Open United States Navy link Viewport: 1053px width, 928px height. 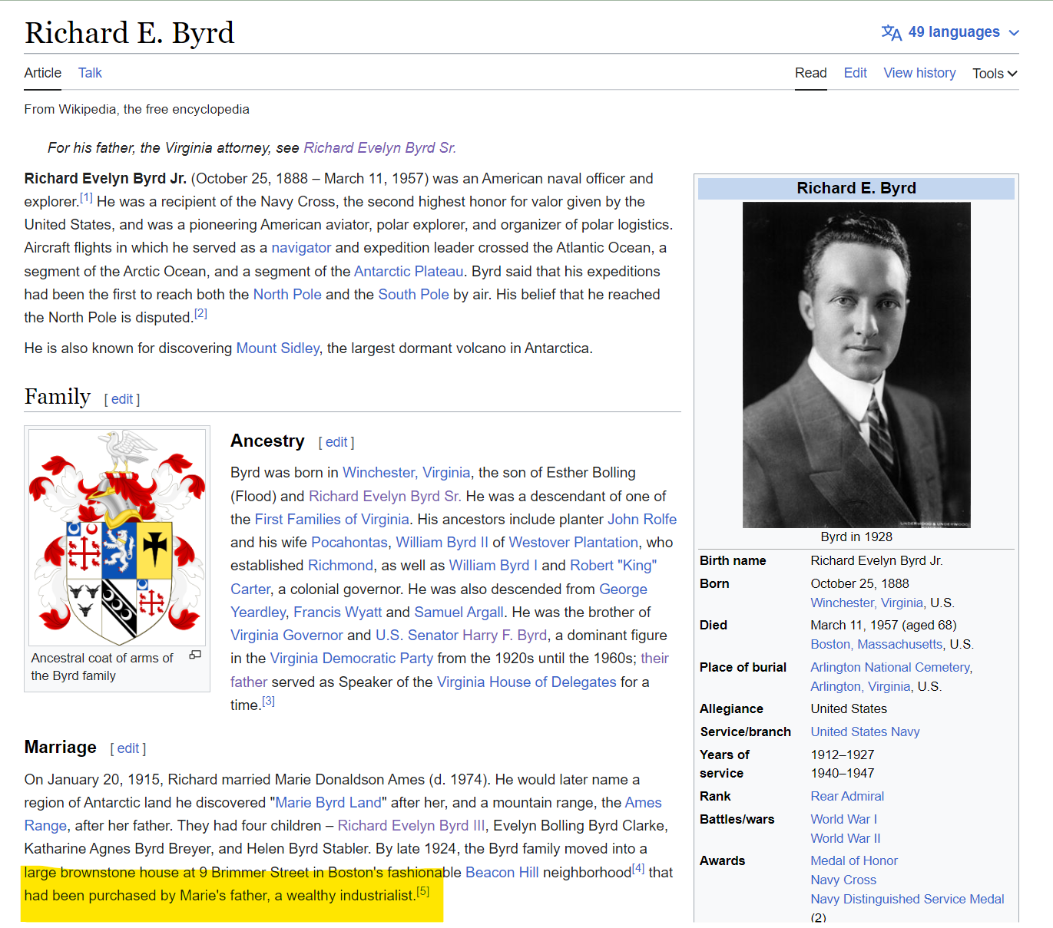865,732
